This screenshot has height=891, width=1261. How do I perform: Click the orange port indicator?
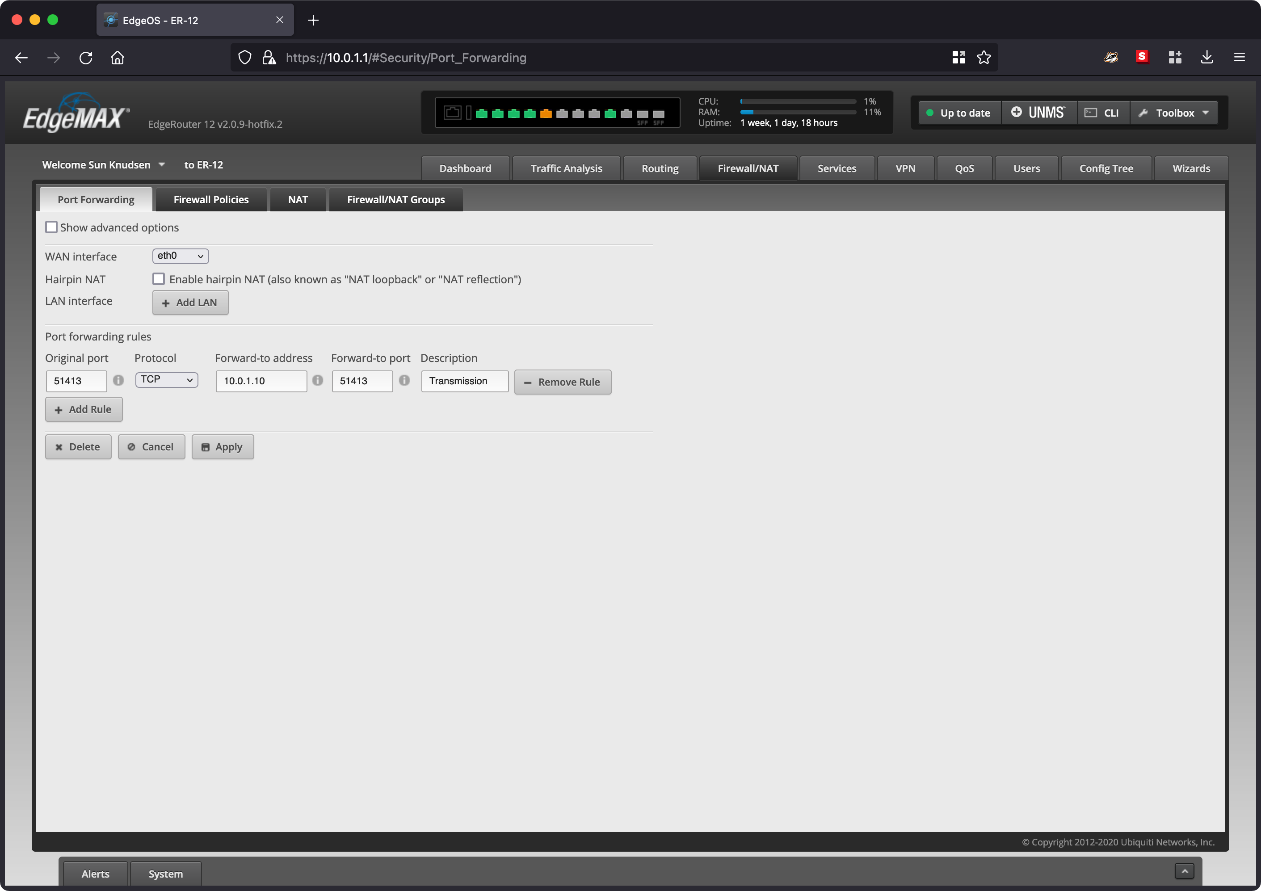(545, 113)
